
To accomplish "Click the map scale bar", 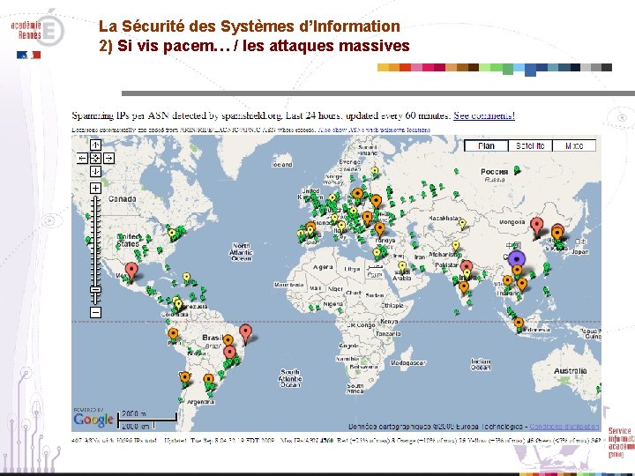I will (147, 420).
